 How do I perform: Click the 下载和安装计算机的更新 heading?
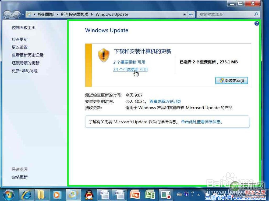coord(143,51)
